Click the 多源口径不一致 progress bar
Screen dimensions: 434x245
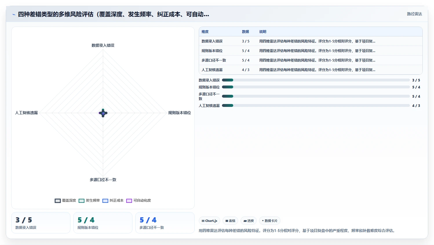[x=316, y=96]
